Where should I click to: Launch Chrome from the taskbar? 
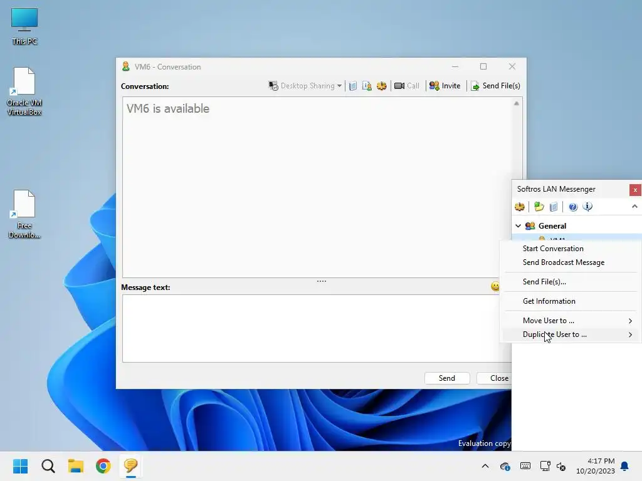tap(103, 466)
